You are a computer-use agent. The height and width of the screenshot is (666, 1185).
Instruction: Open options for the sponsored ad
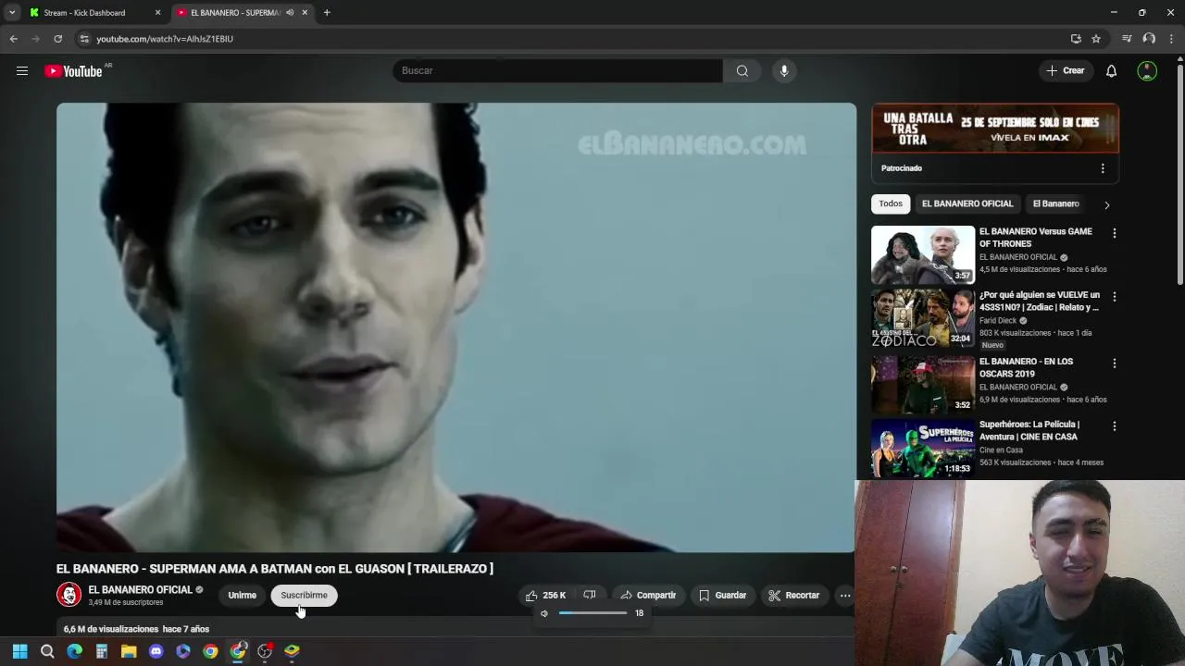click(1102, 168)
